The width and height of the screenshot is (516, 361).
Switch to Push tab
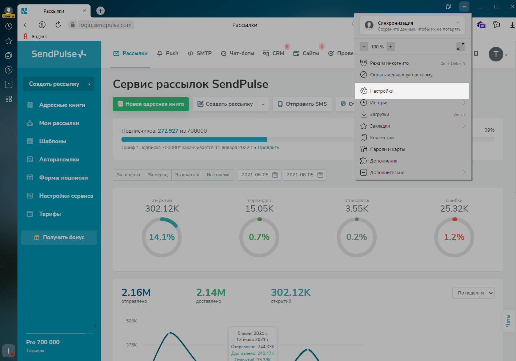pos(168,53)
